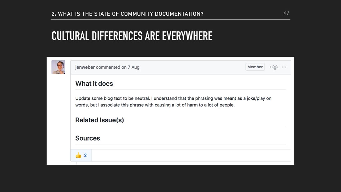Click the Member badge label

coord(255,67)
